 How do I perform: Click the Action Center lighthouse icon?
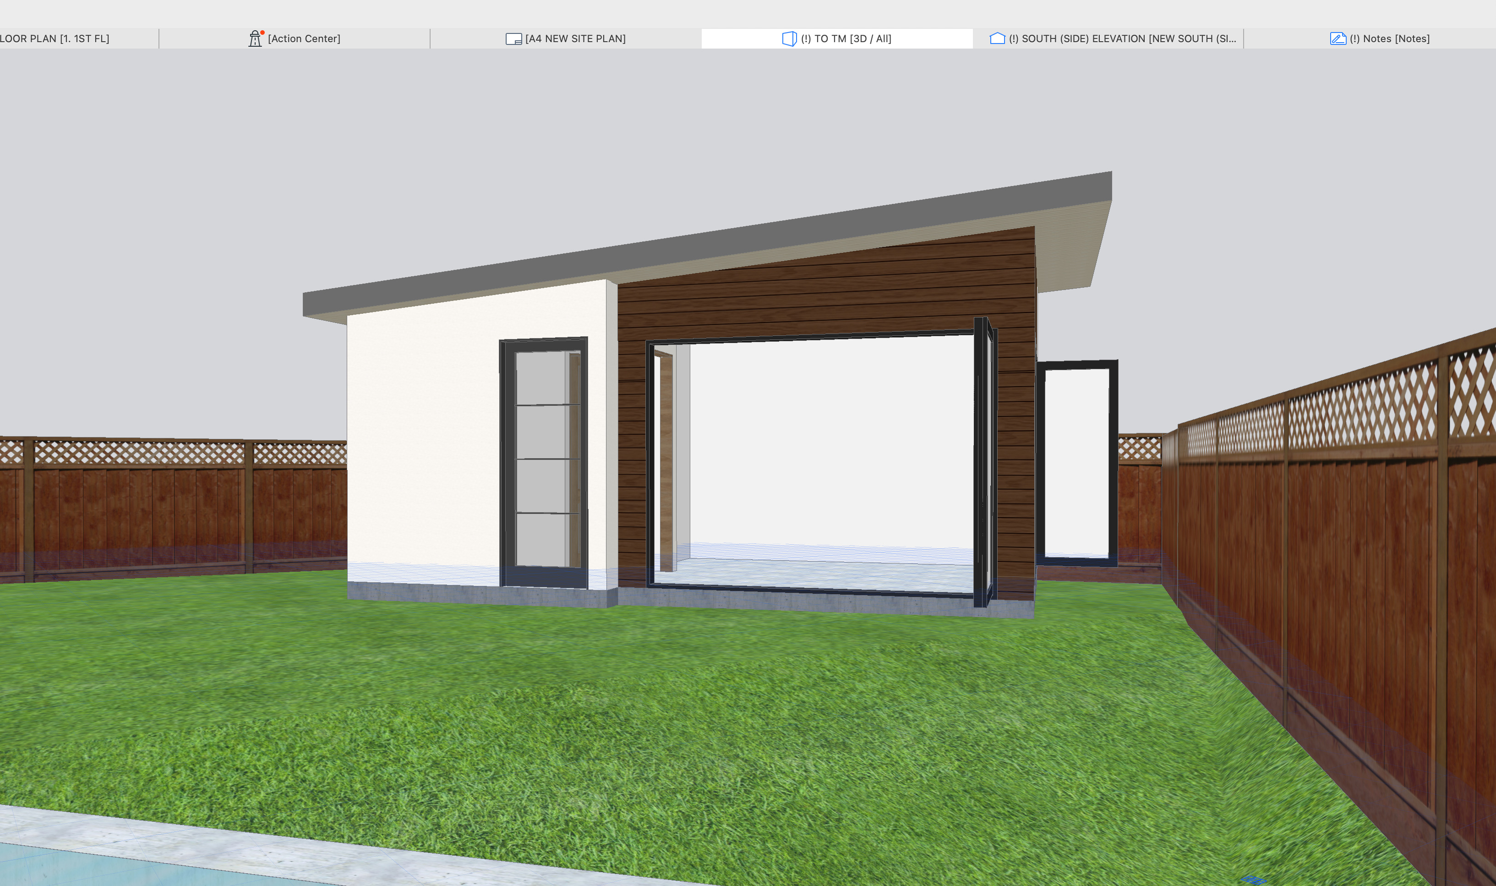(256, 39)
